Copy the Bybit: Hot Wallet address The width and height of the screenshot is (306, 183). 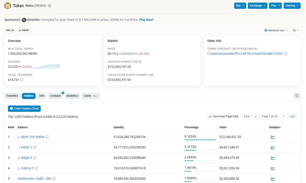[x=47, y=137]
